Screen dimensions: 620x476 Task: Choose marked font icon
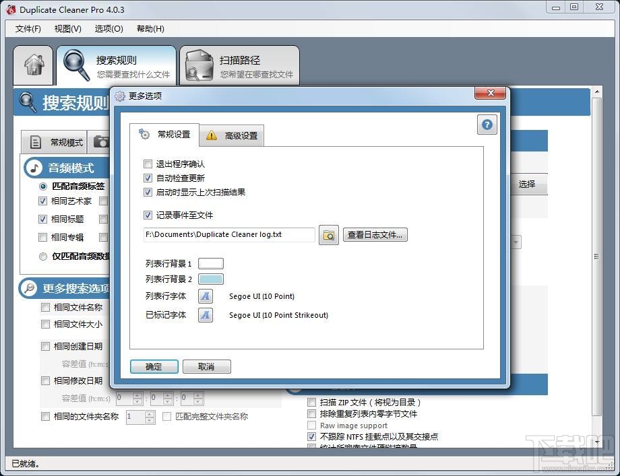pos(206,315)
